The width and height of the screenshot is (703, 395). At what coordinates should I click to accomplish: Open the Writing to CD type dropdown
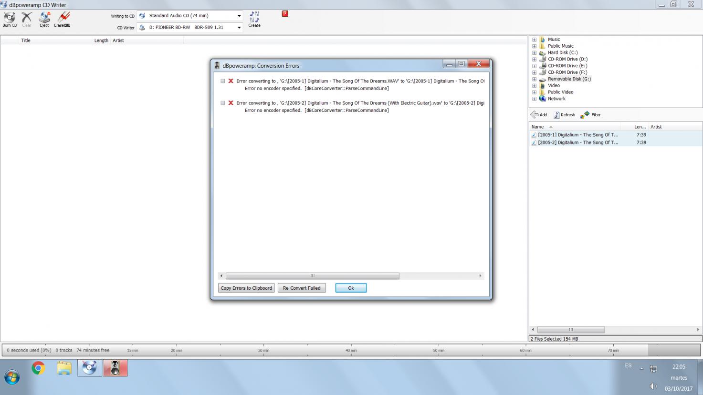[239, 16]
